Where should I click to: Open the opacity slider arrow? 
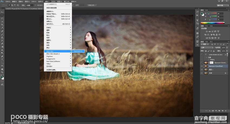coord(227,48)
